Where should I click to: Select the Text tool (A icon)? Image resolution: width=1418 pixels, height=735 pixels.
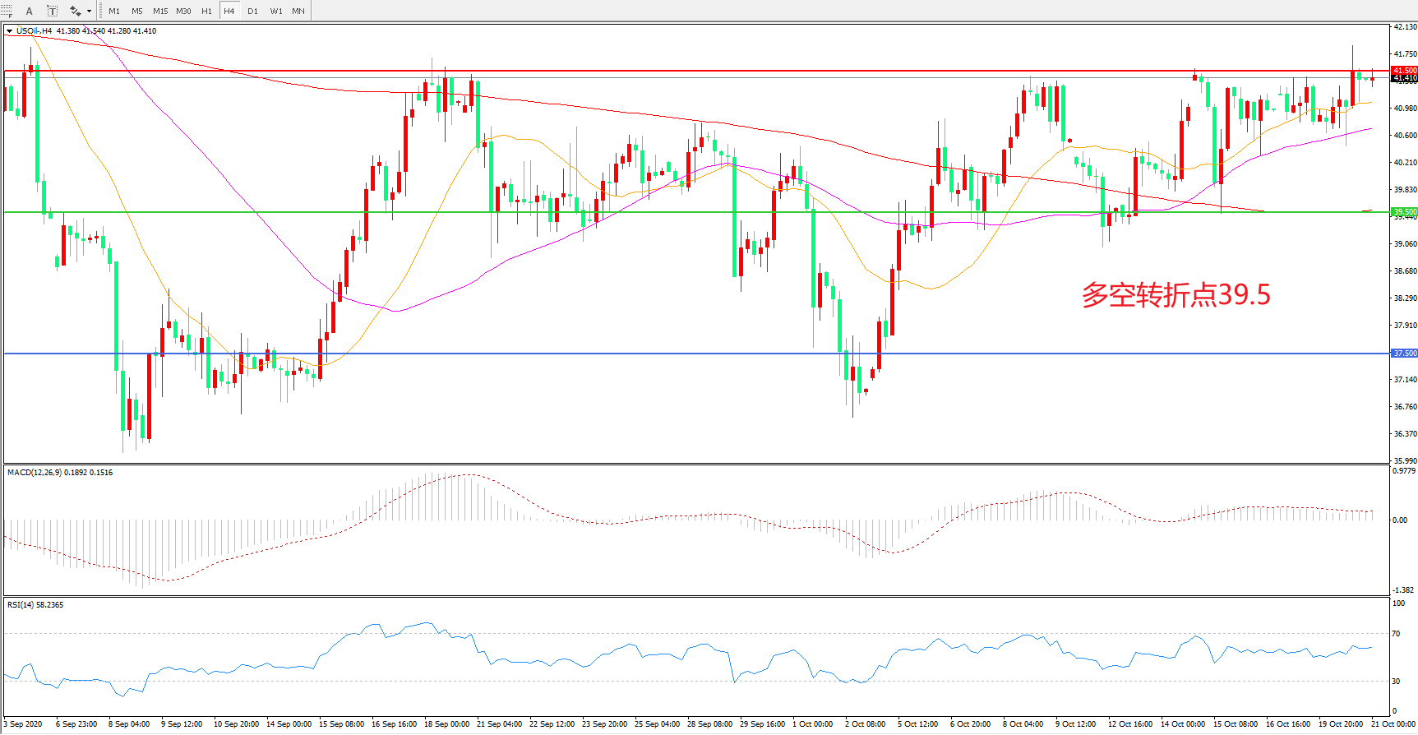click(30, 11)
